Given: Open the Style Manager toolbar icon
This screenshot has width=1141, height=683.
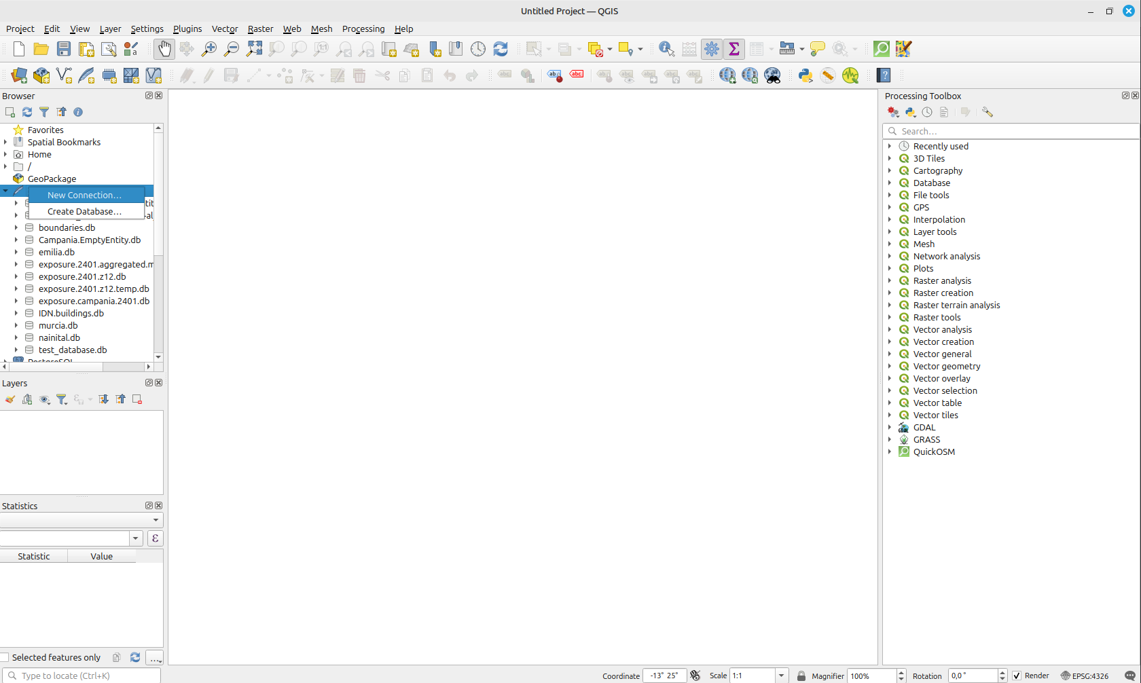Looking at the screenshot, I should coord(131,49).
